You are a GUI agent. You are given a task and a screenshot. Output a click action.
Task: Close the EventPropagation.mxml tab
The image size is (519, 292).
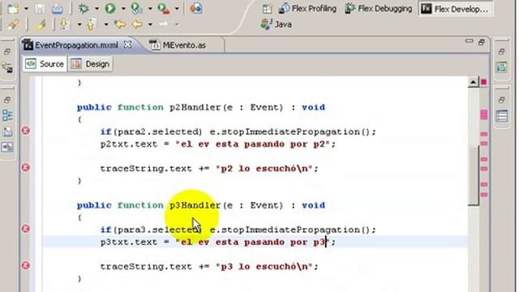coord(127,45)
